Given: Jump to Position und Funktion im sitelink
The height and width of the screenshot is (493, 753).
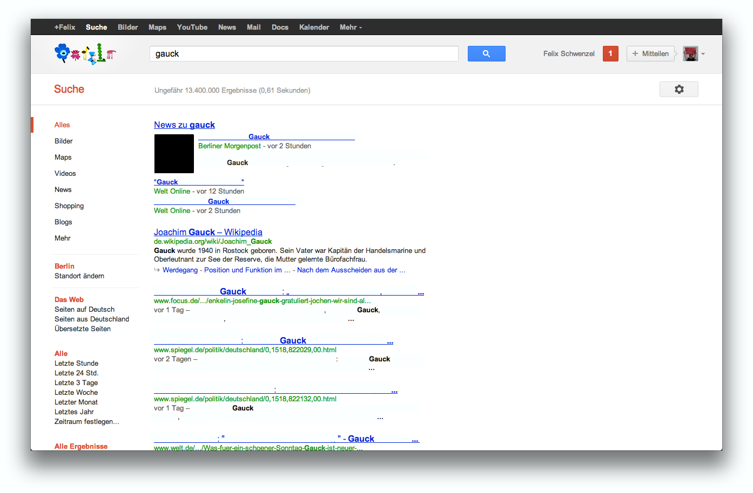Looking at the screenshot, I should pos(247,270).
